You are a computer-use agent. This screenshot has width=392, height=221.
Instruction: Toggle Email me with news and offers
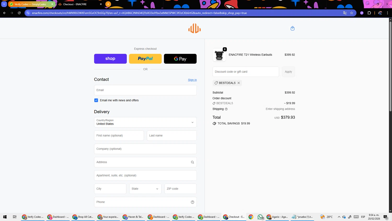tap(96, 100)
